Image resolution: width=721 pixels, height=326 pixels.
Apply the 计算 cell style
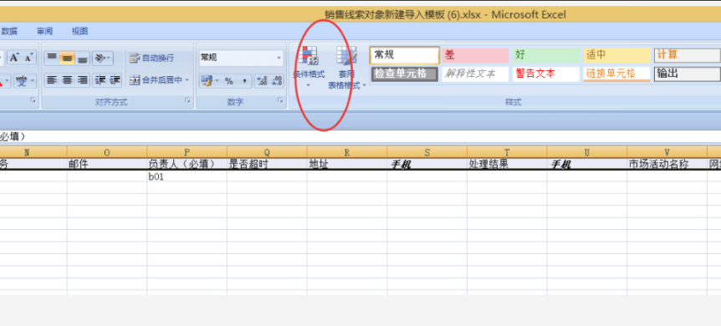(x=688, y=55)
